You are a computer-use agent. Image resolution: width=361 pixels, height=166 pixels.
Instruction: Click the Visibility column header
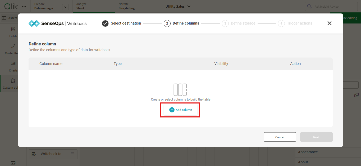tap(221, 64)
